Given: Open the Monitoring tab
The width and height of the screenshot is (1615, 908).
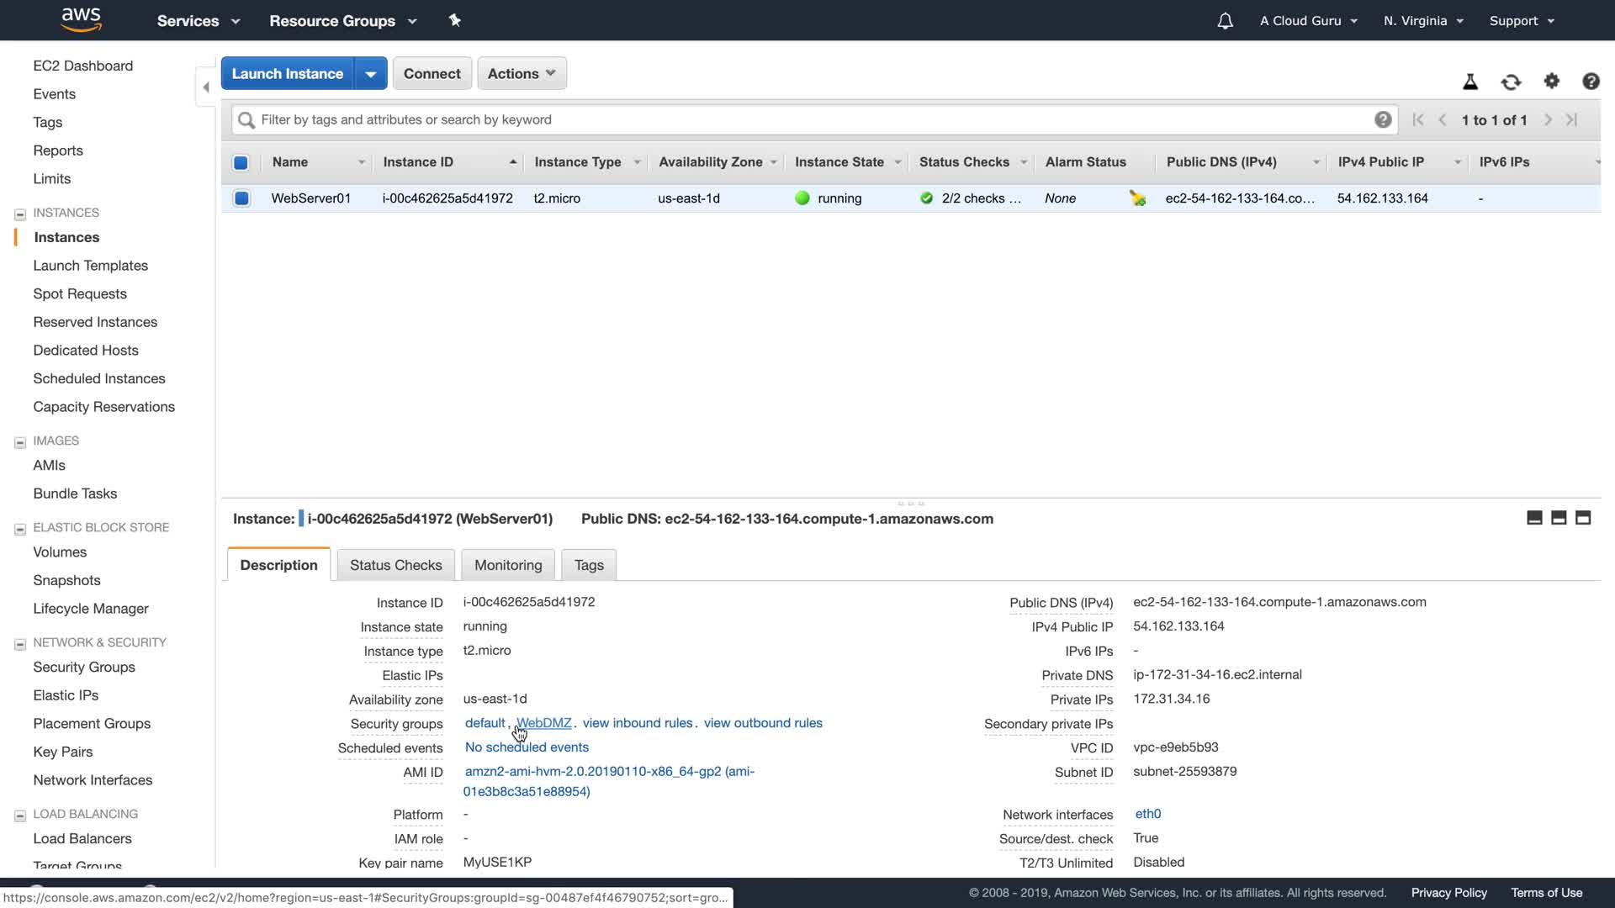Looking at the screenshot, I should click(x=508, y=565).
